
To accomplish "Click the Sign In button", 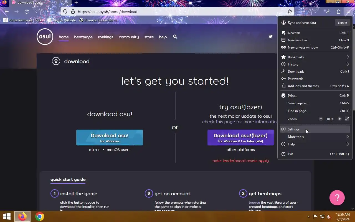I will [342, 22].
